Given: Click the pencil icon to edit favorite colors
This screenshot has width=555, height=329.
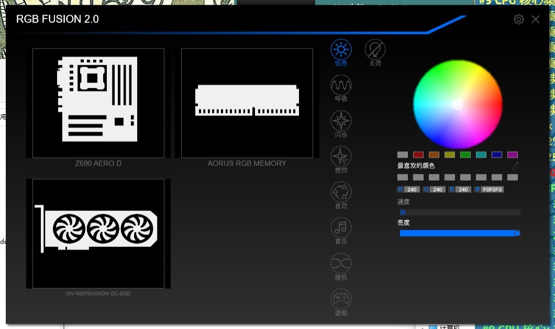Looking at the screenshot, I should tap(516, 166).
